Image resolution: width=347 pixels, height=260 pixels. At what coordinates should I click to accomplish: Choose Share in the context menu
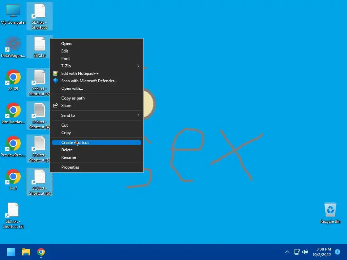pos(97,106)
